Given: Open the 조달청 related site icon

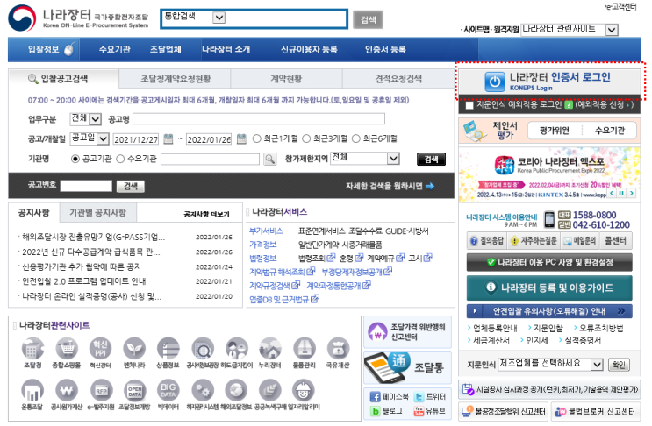Looking at the screenshot, I should coord(32,348).
